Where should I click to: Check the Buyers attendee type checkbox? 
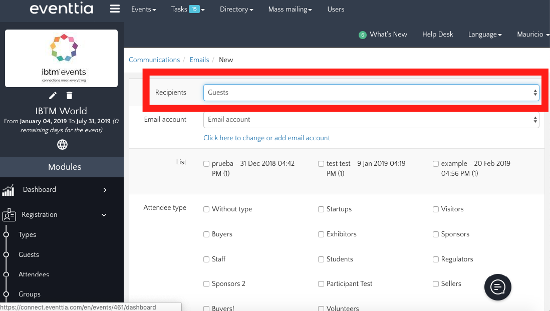206,234
